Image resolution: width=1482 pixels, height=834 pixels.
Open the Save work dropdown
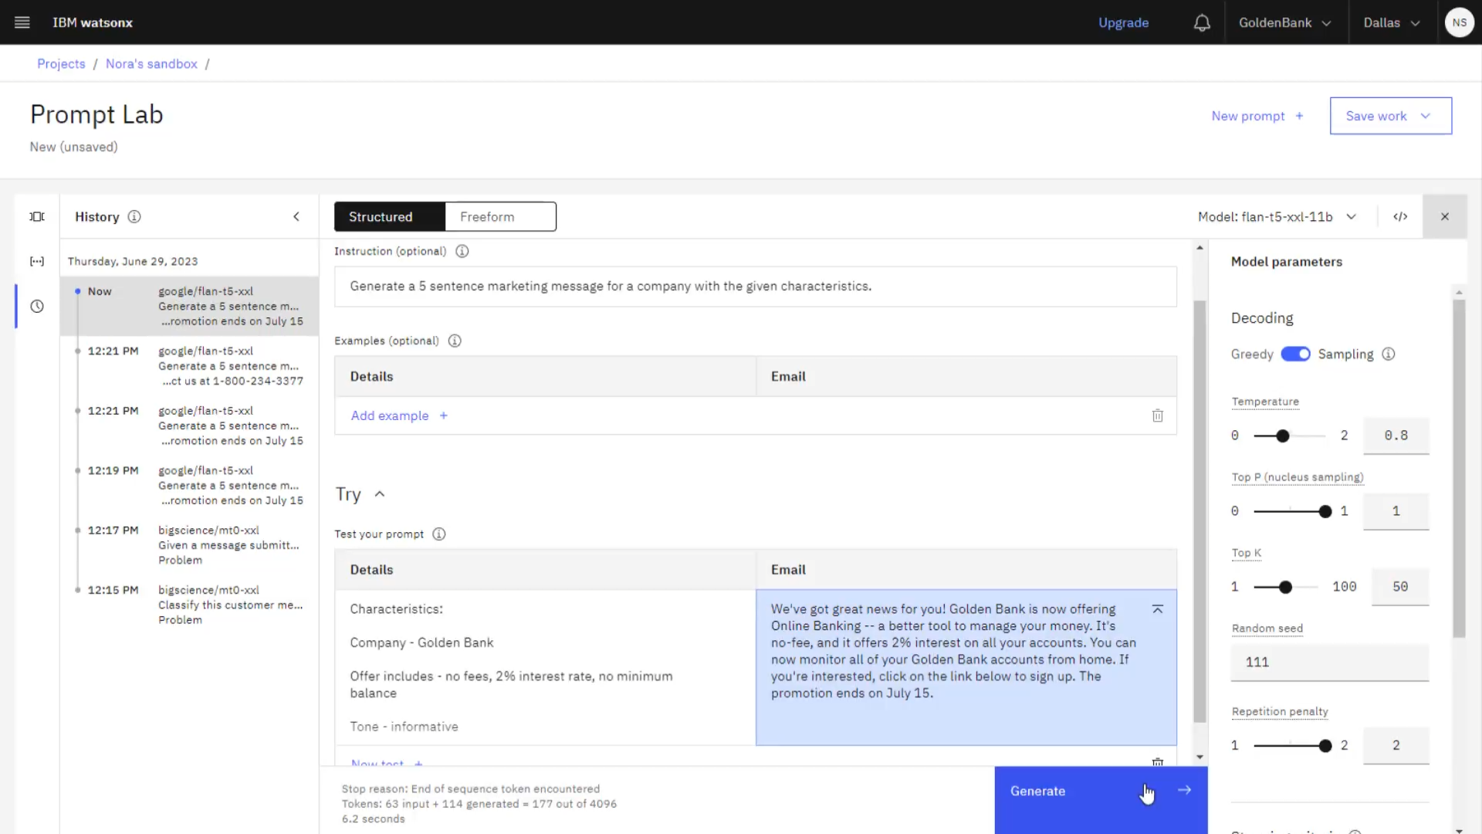coord(1391,116)
